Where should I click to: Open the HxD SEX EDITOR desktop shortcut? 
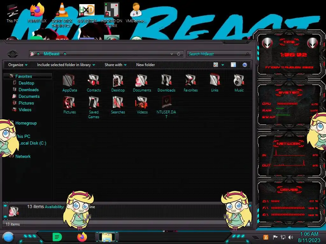click(87, 13)
